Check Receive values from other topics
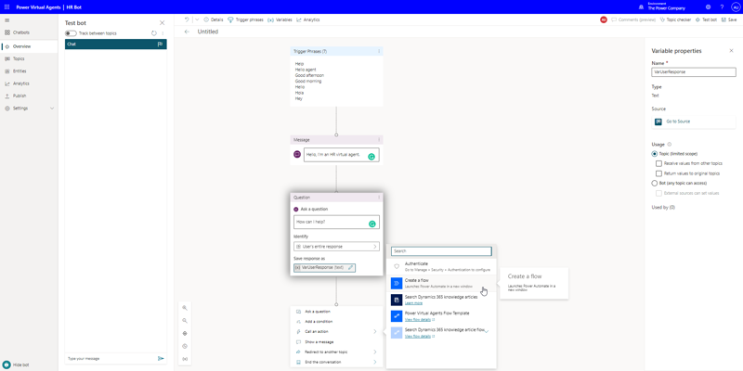The width and height of the screenshot is (743, 371). coord(658,163)
